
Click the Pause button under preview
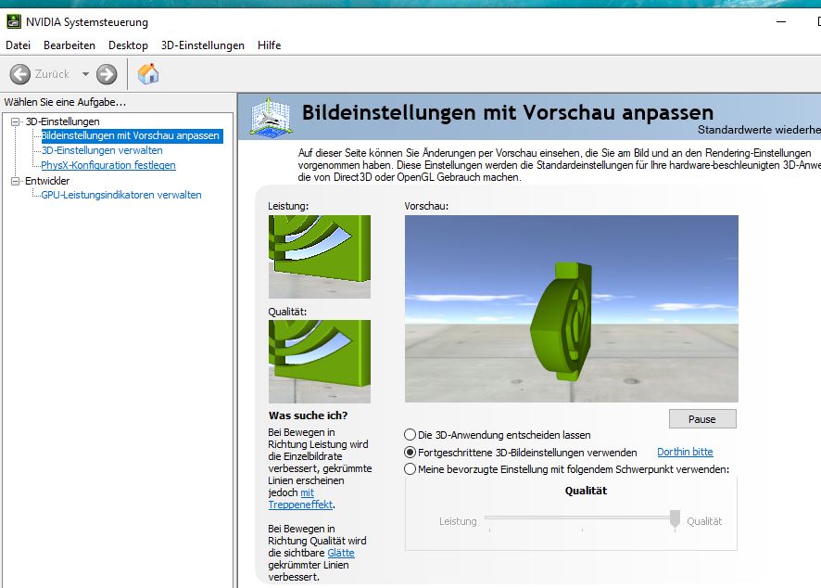pyautogui.click(x=702, y=418)
